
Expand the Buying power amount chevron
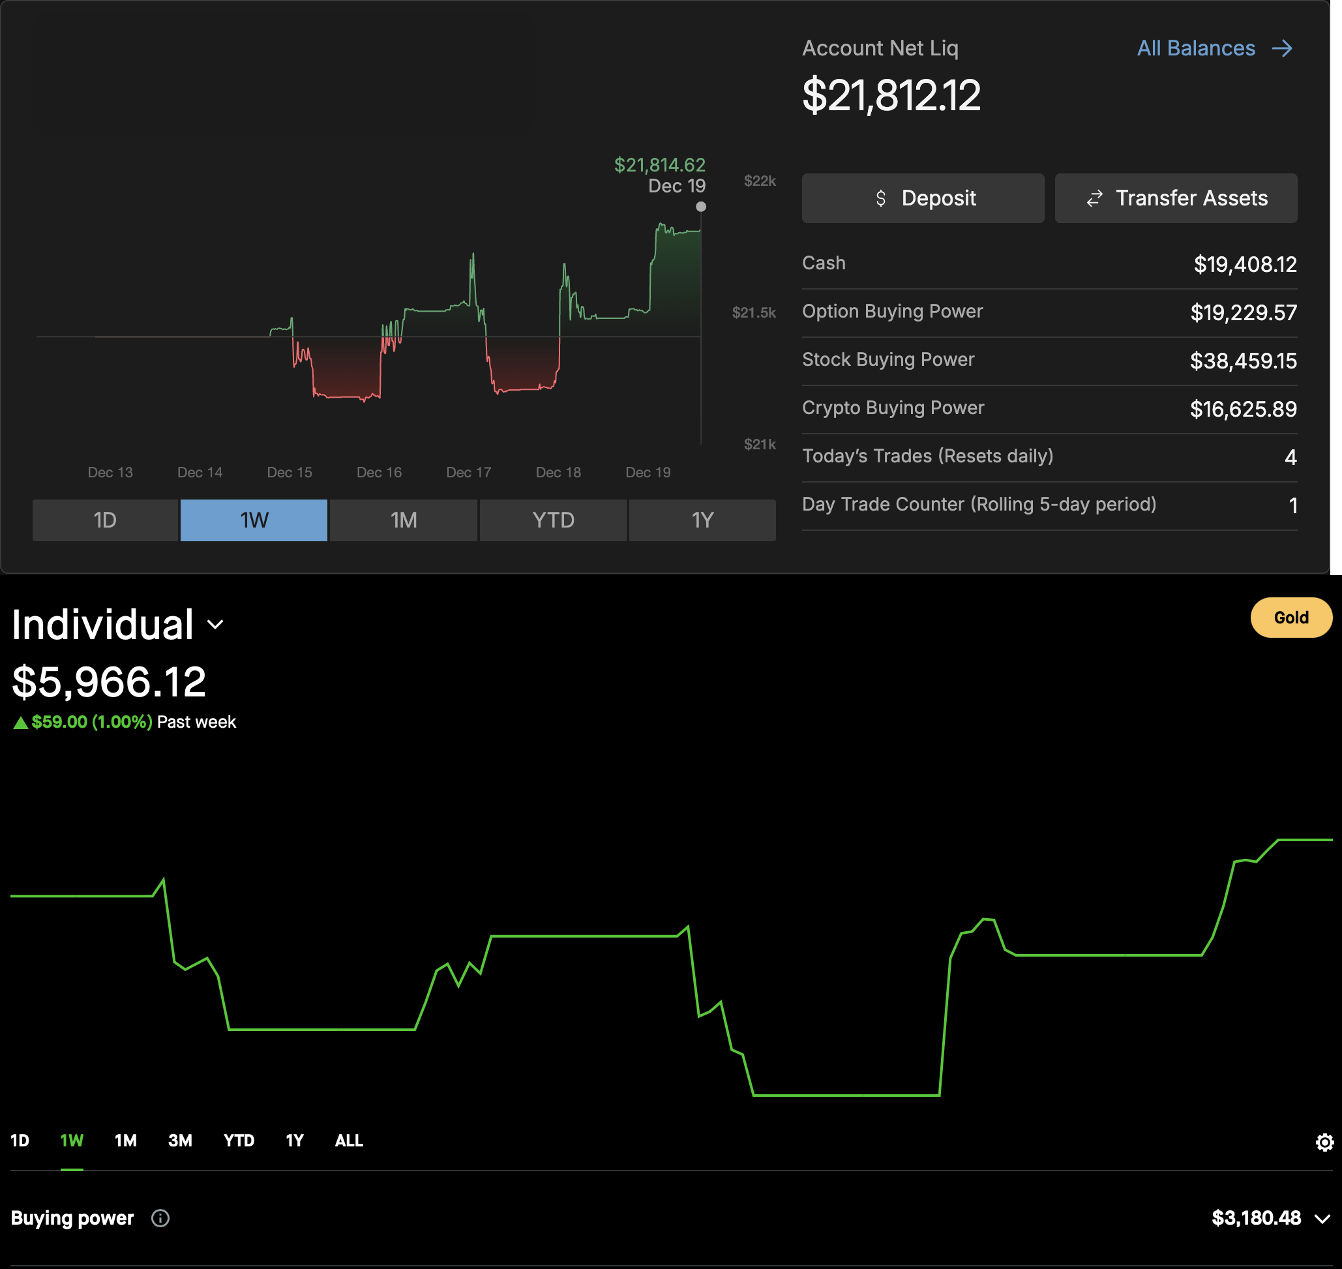point(1322,1219)
